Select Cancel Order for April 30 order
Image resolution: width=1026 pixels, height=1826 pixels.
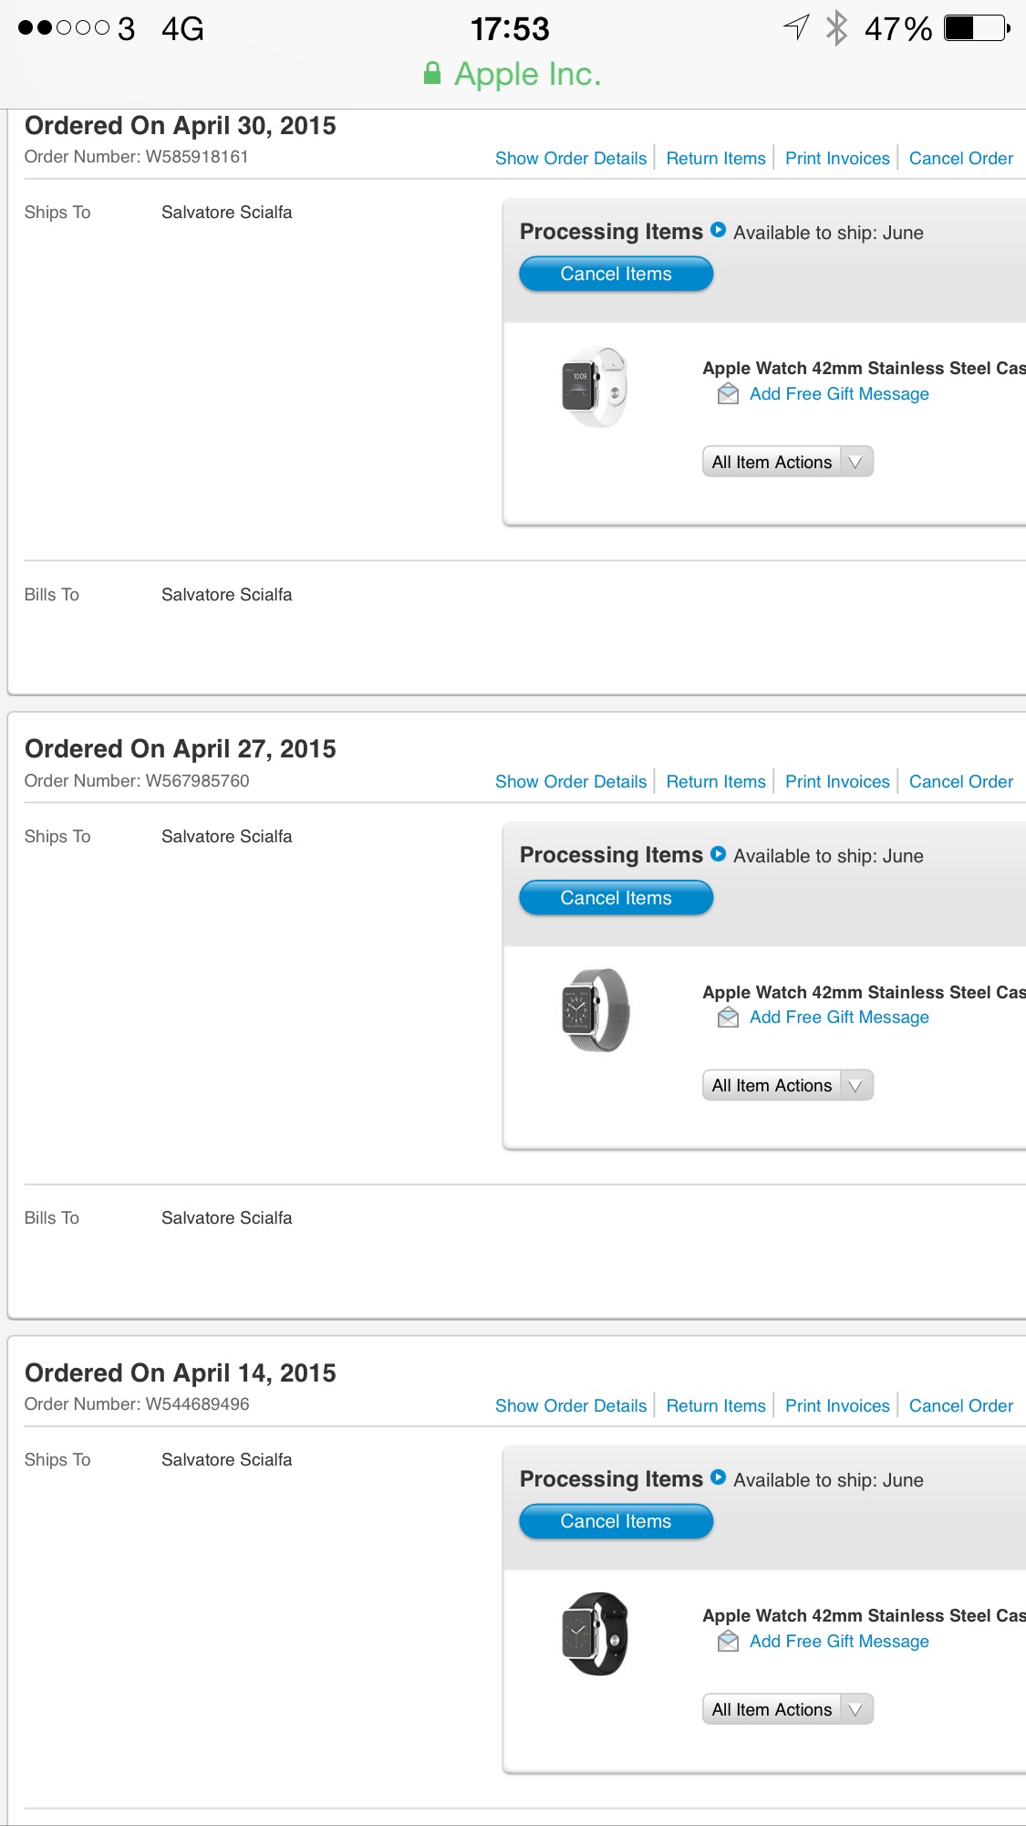coord(961,158)
